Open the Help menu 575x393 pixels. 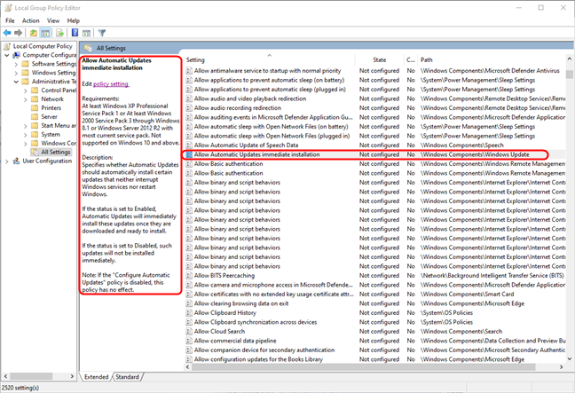pyautogui.click(x=74, y=21)
